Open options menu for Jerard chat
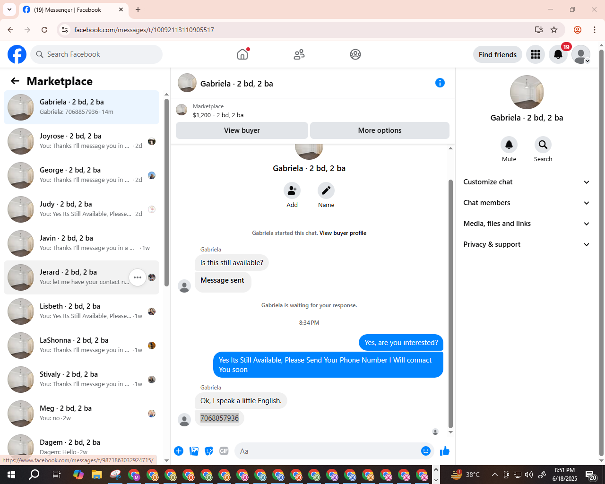605x484 pixels. (138, 277)
